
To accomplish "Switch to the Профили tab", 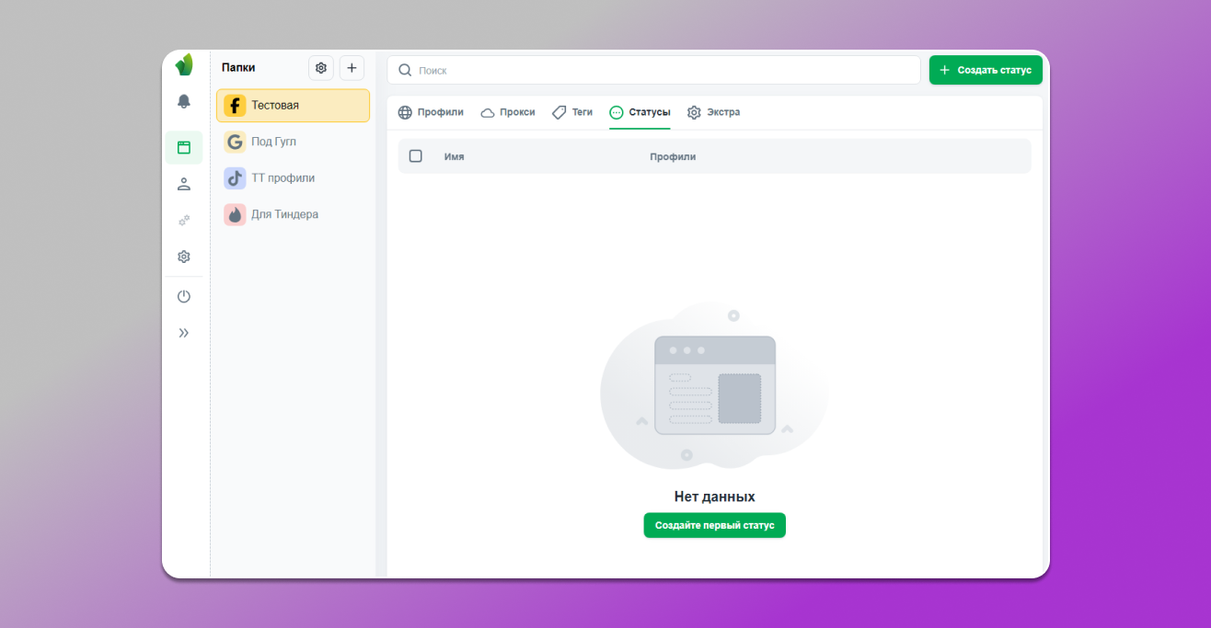I will tap(431, 112).
